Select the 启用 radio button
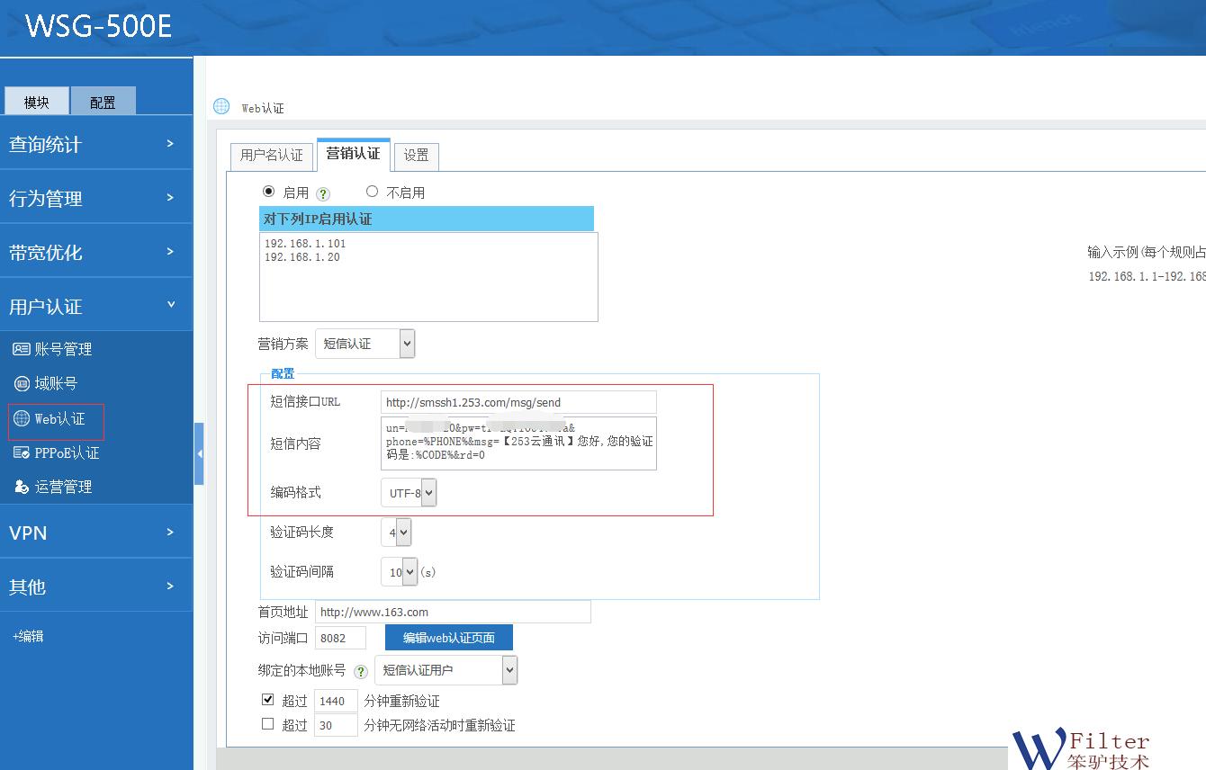Viewport: 1206px width, 770px height. [268, 192]
